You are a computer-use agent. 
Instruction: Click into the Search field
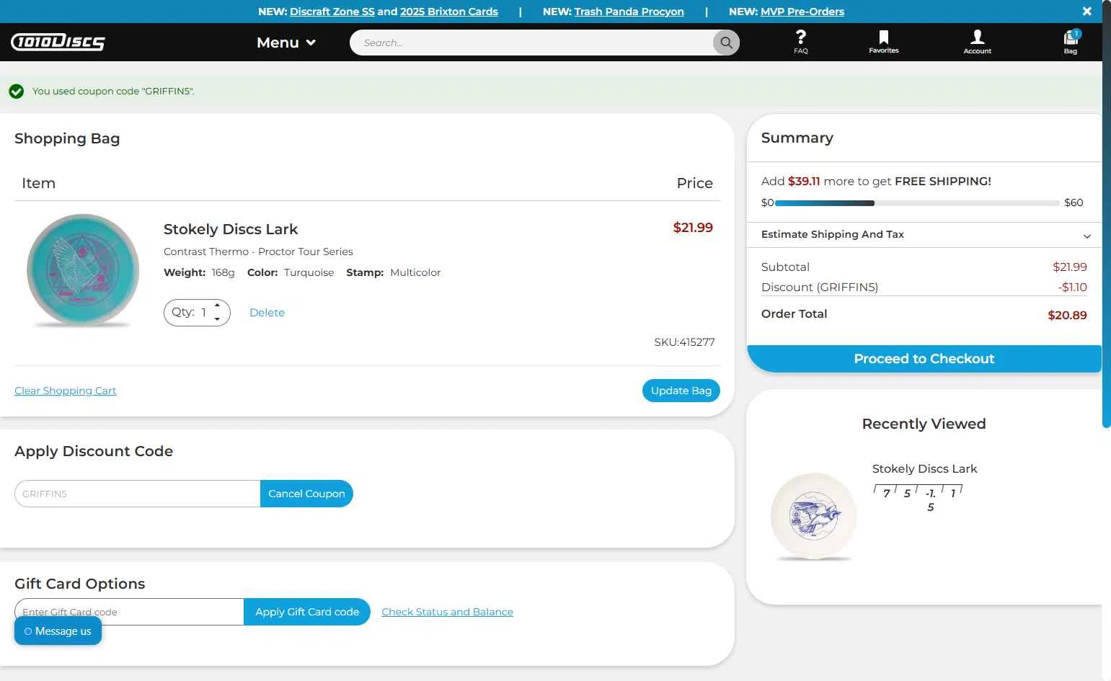[x=534, y=43]
